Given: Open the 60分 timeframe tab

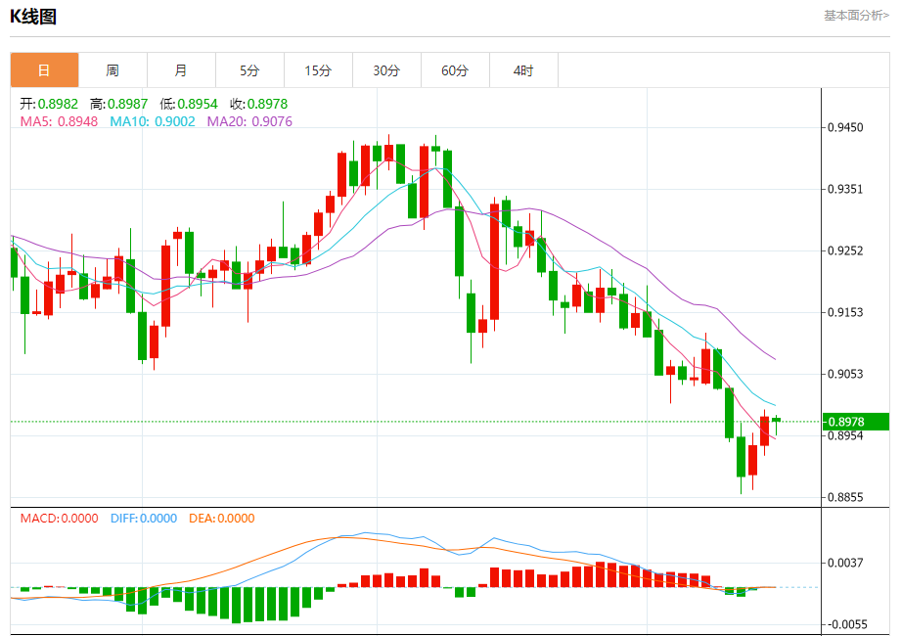Looking at the screenshot, I should [x=455, y=70].
